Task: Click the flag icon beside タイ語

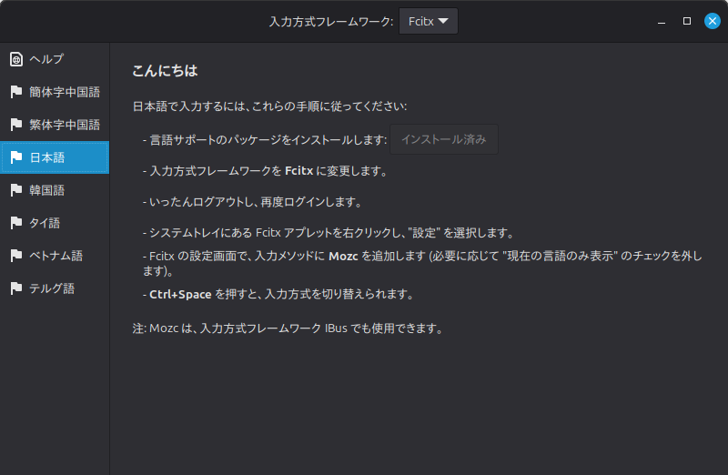Action: click(x=15, y=223)
